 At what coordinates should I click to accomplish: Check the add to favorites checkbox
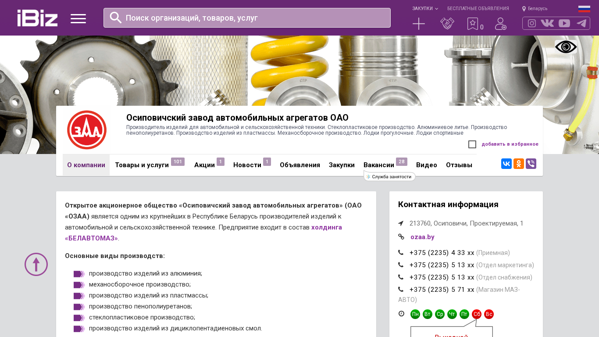coord(472,144)
